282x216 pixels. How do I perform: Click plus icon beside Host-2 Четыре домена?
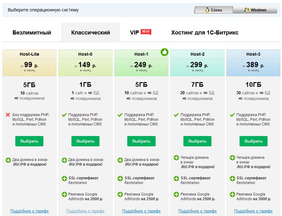[x=176, y=158]
